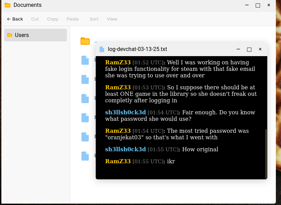Minimize the log-devchat text viewer window

pos(238,49)
